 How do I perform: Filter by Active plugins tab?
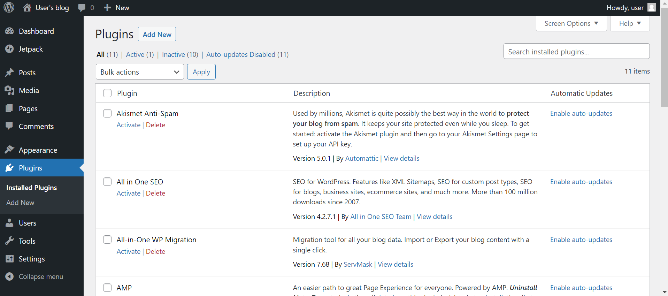[x=140, y=54]
